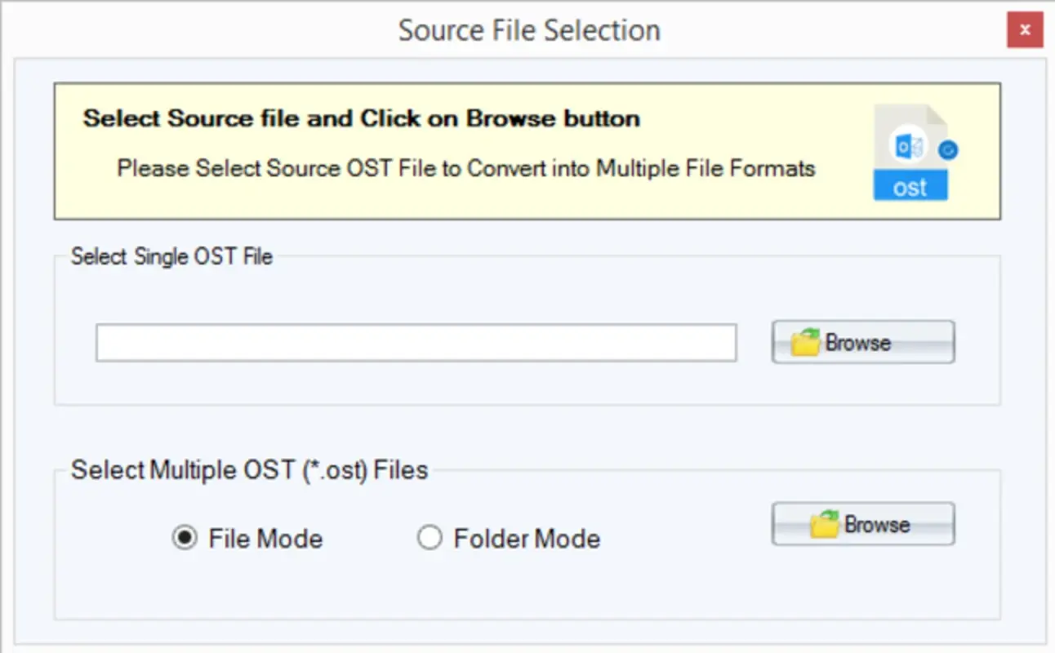
Task: Click the Select Source file heading text
Action: [360, 118]
